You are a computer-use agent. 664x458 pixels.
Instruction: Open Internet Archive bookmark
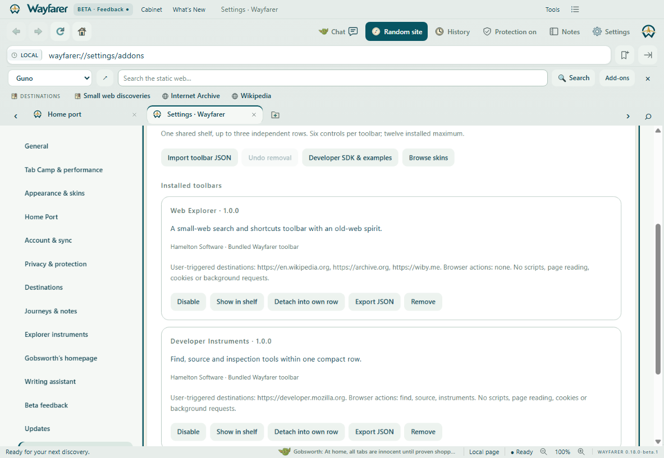191,96
